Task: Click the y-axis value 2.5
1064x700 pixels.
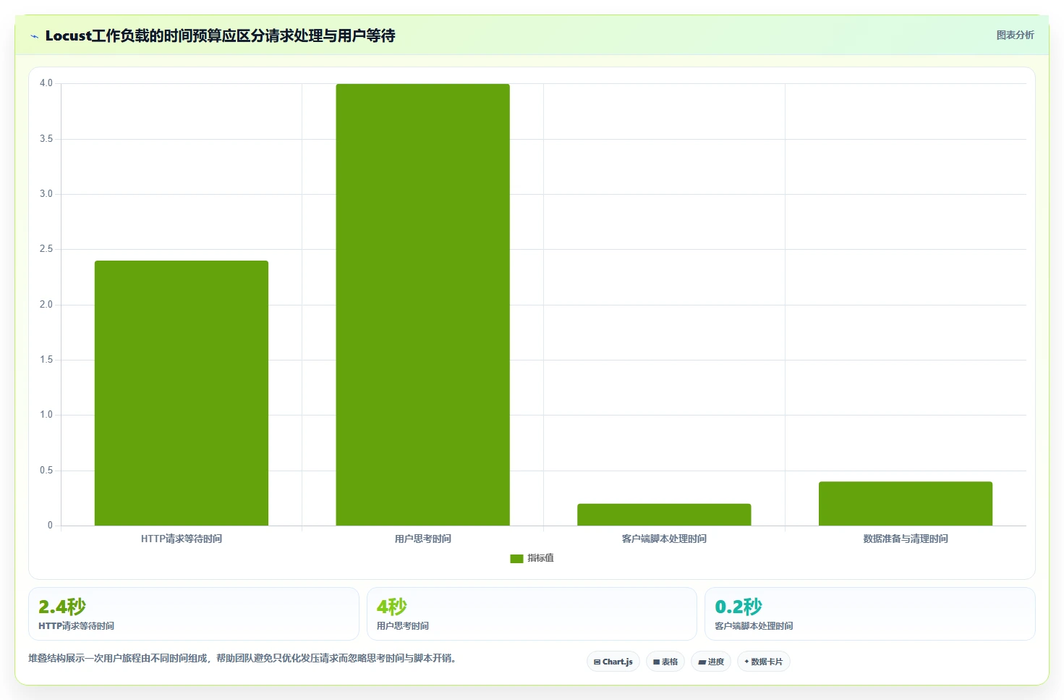Action: pos(46,249)
